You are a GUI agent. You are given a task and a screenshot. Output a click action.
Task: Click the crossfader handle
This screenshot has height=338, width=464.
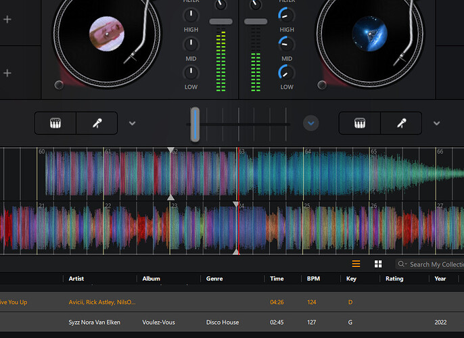[x=195, y=124]
